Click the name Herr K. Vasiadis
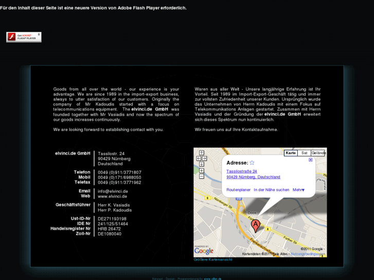Screen dimensions: 374x280 (114, 205)
